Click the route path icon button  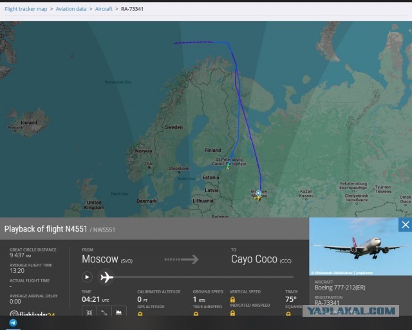coord(104,313)
